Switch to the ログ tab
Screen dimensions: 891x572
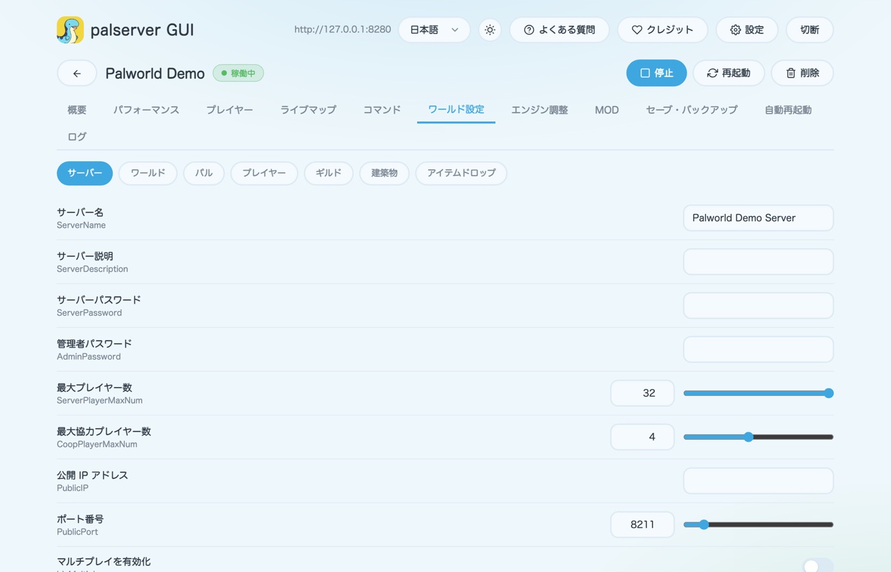(77, 136)
